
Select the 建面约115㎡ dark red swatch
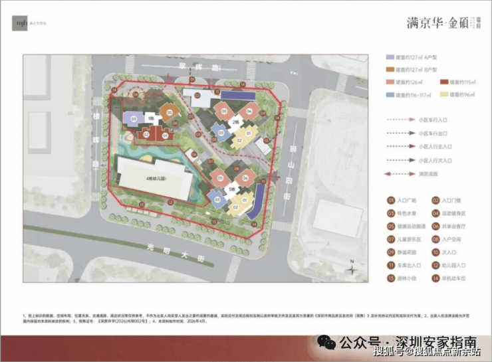coord(444,82)
